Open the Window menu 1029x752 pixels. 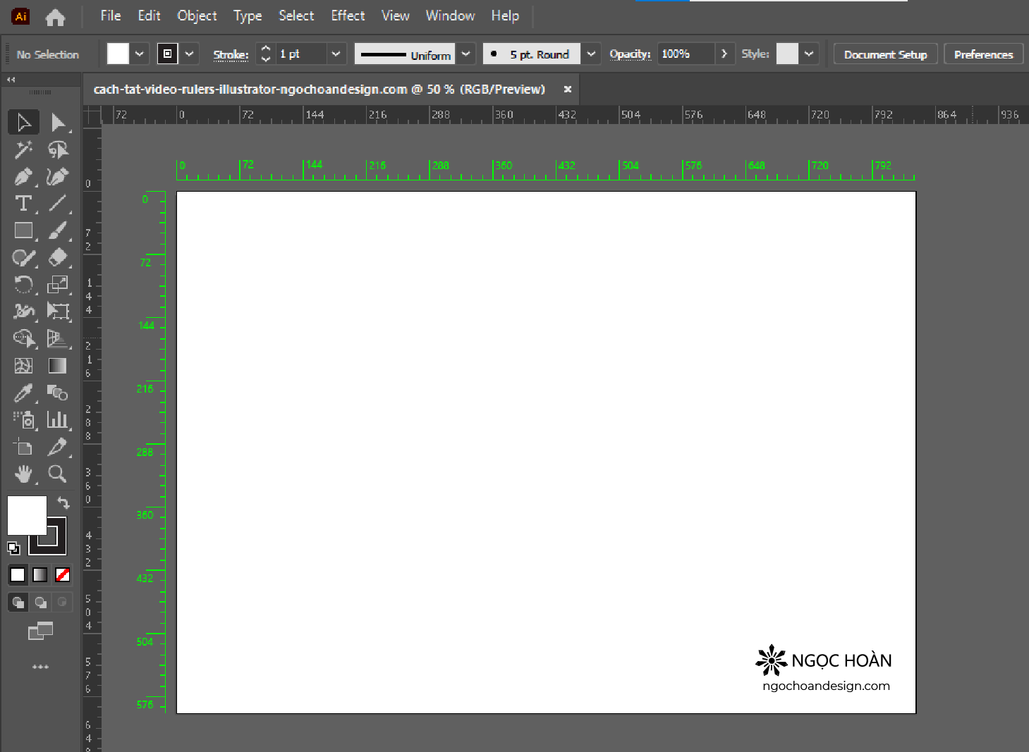click(450, 16)
